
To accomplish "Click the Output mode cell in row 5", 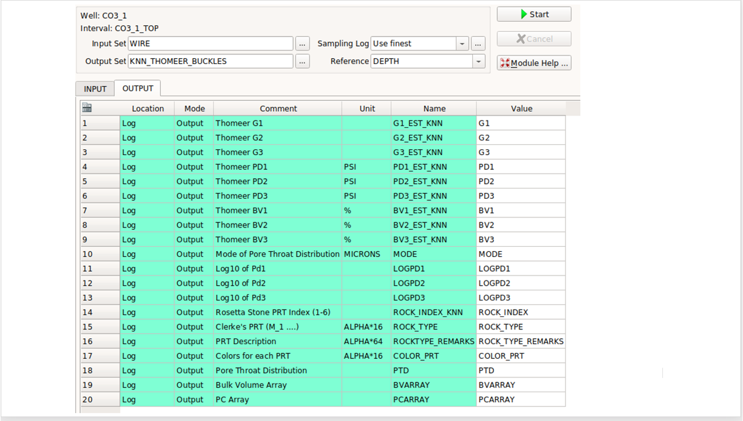I will [x=194, y=181].
